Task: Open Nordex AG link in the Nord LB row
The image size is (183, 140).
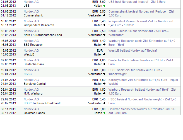Action: pos(31,31)
